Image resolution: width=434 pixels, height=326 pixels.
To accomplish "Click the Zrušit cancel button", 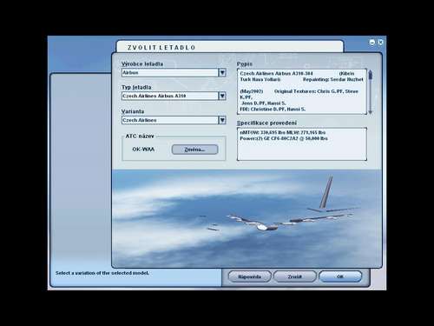I will click(x=295, y=276).
